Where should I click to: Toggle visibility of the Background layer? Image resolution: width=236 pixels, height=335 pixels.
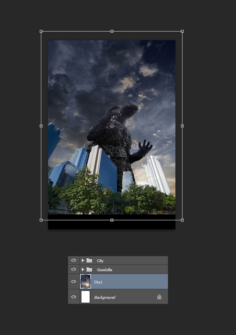coord(73,297)
